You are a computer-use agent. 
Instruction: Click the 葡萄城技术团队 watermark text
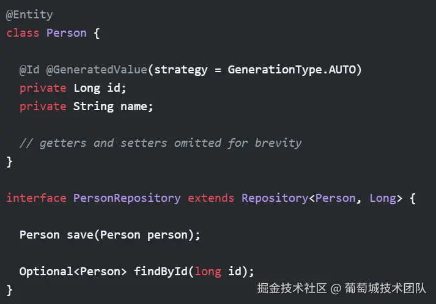point(385,288)
